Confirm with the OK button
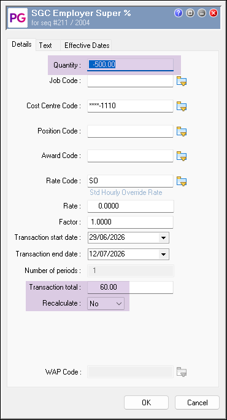This screenshot has width=227, height=420. (x=146, y=403)
